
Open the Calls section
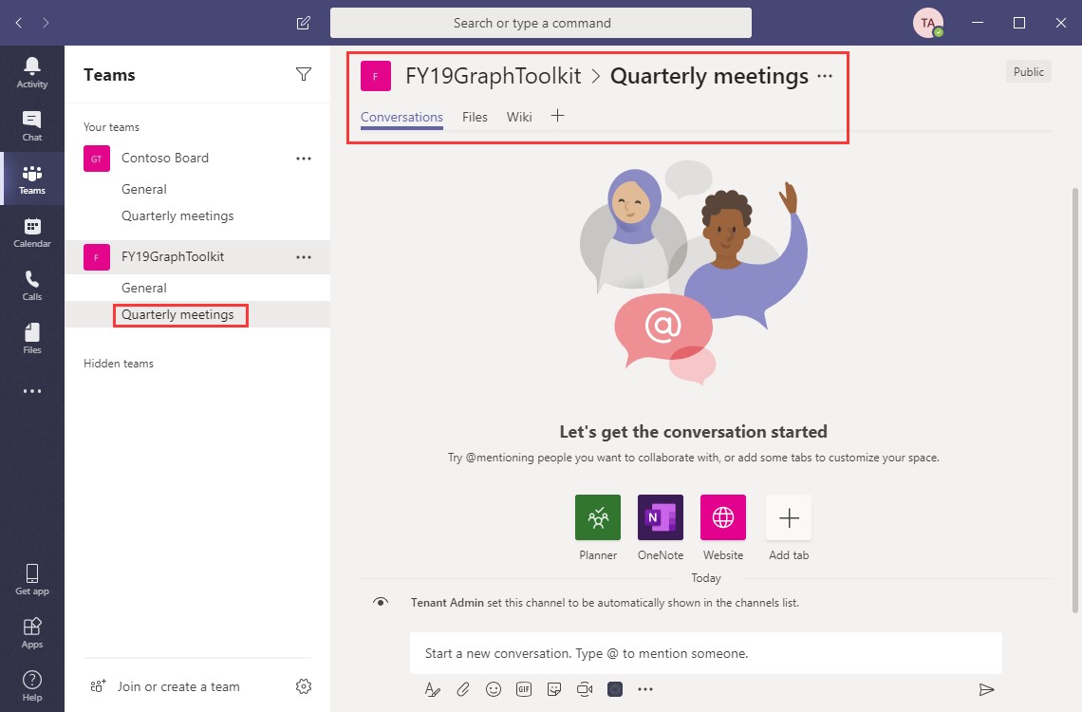click(31, 285)
